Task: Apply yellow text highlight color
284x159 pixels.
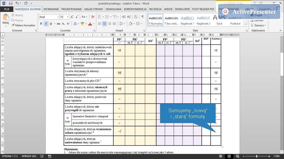Action: coord(83,24)
